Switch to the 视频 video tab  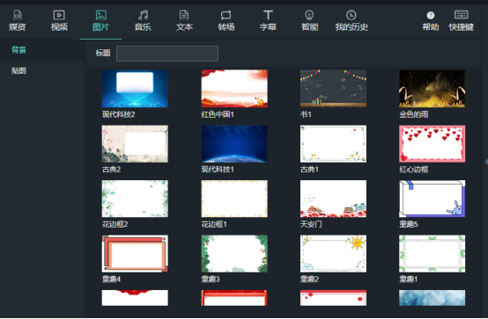(x=59, y=20)
